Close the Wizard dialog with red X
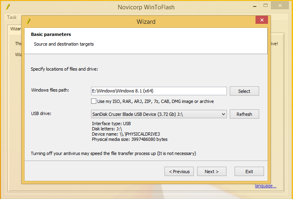Image resolution: width=293 pixels, height=199 pixels. (x=262, y=20)
